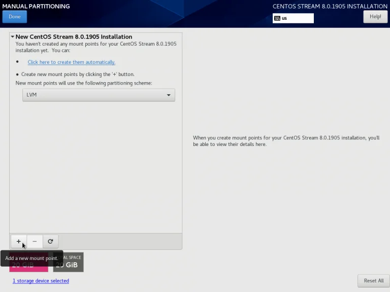390x292 pixels.
Task: Click the Add a new mount point tooltip
Action: [31, 258]
